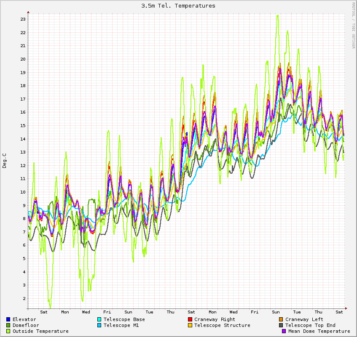Image resolution: width=357 pixels, height=337 pixels.
Task: Click the orange Craneway Left legend swatch
Action: [x=281, y=319]
